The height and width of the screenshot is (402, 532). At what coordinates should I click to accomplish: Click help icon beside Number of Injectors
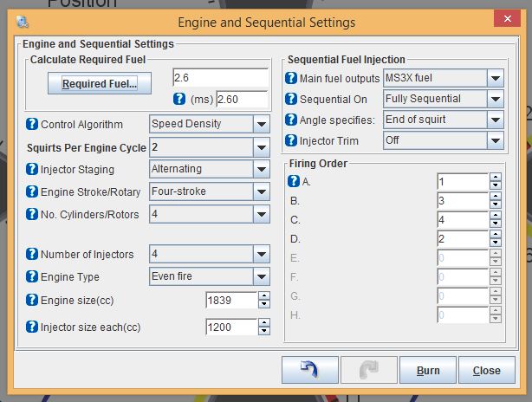(x=32, y=254)
